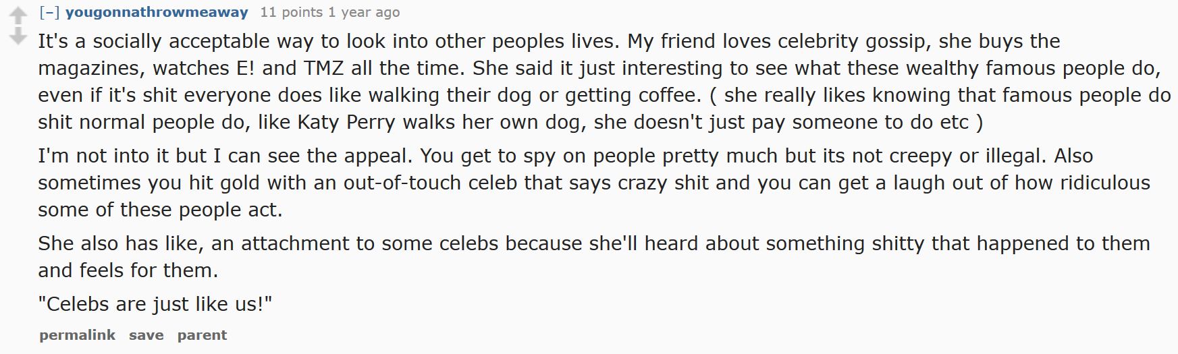Open the yougonnathrowmeaway user profile
1178x354 pixels.
point(157,12)
